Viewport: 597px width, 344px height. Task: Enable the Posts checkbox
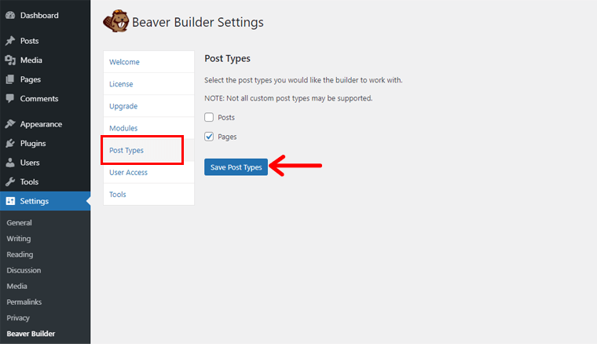[x=209, y=118]
